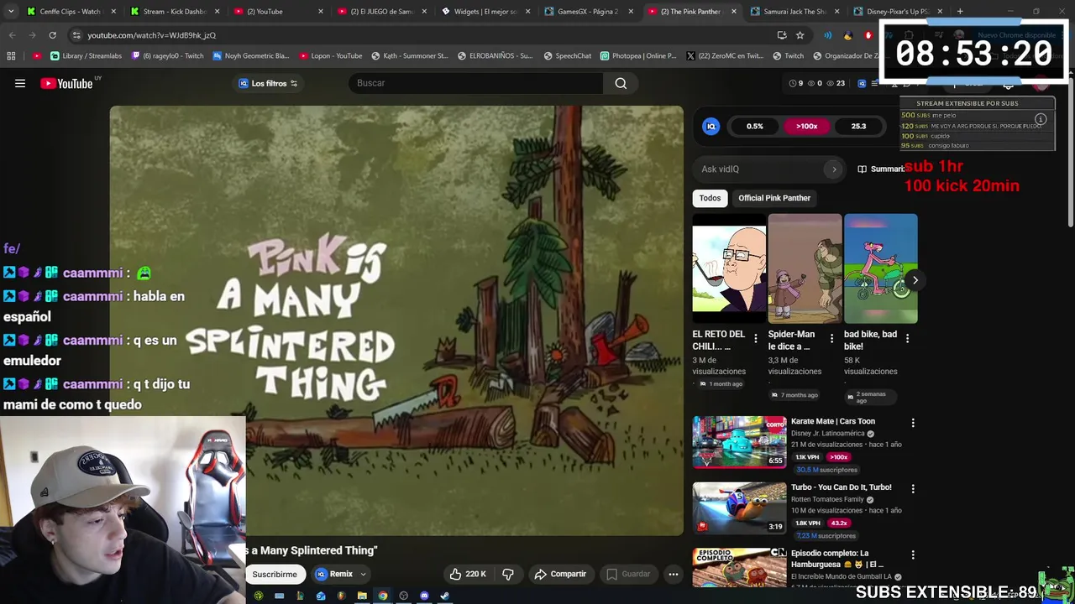Image resolution: width=1075 pixels, height=604 pixels.
Task: Go to the YouTube home logo
Action: [x=66, y=83]
